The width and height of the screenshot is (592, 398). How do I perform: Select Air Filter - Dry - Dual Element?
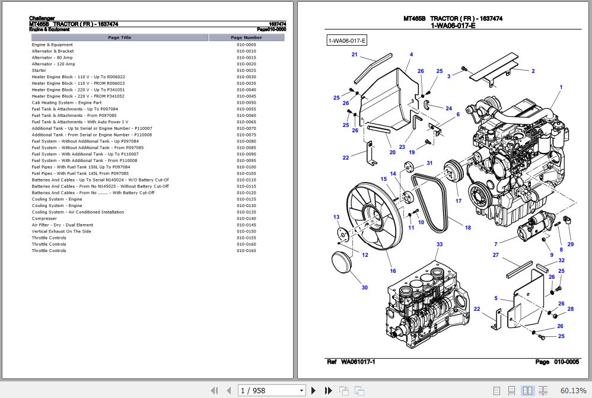[x=62, y=225]
